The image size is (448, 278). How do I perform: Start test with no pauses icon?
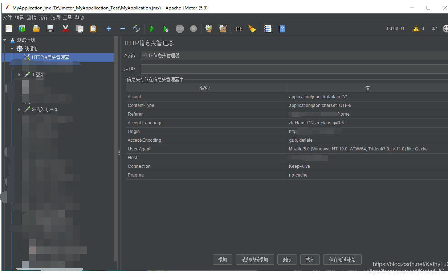166,29
